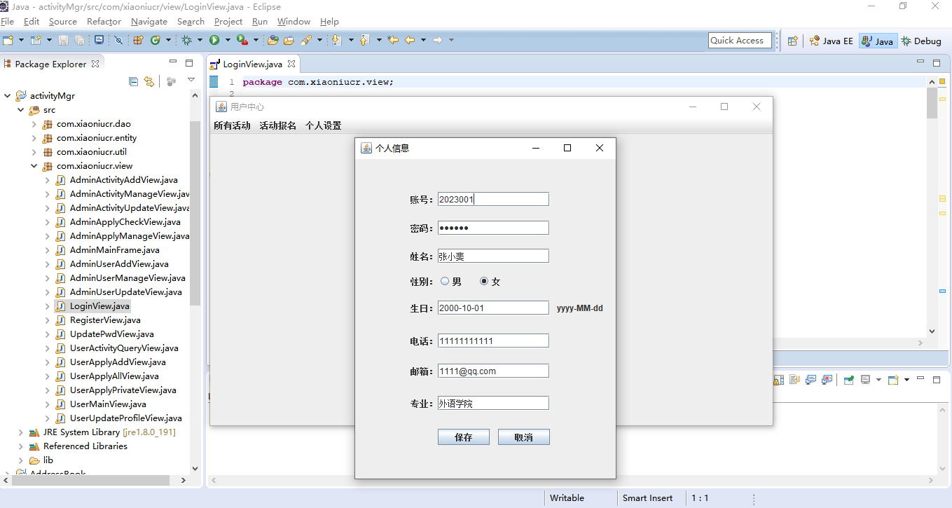Expand the Referenced Libraries node
Screen dimensions: 952x508
[x=21, y=446]
